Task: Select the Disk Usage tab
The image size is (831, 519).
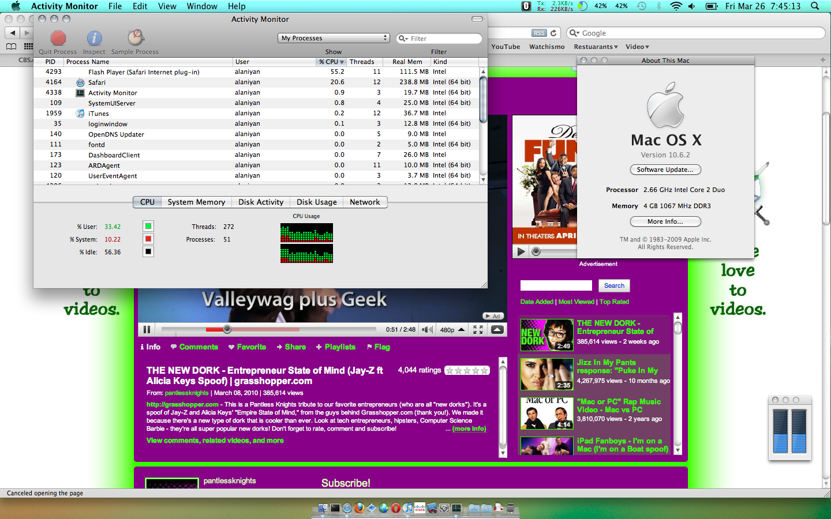Action: tap(317, 202)
